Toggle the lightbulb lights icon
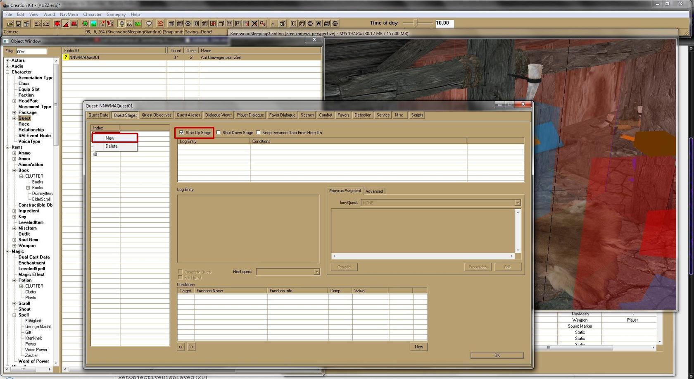The width and height of the screenshot is (694, 379). click(x=121, y=24)
